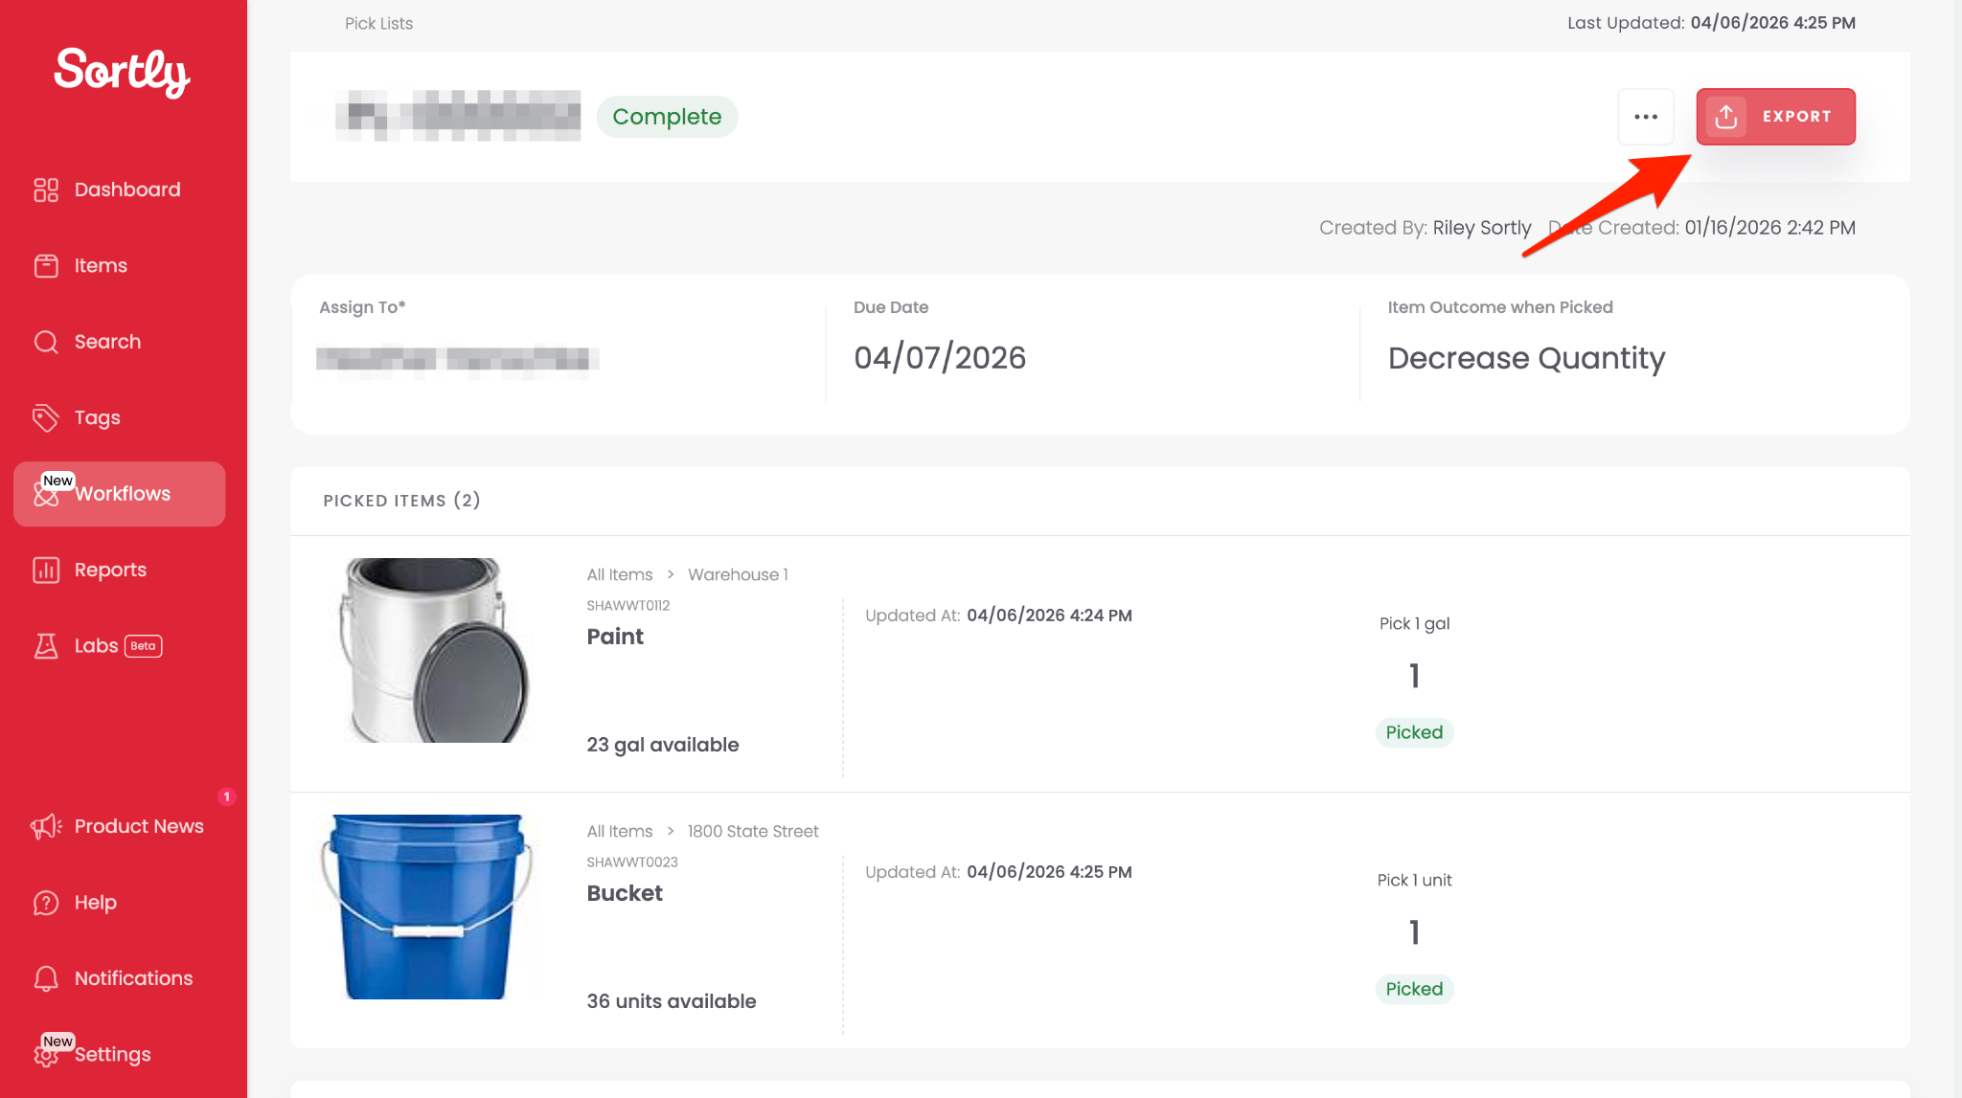Open the three-dot more options menu
Screen dimensions: 1962x1098
[1646, 117]
